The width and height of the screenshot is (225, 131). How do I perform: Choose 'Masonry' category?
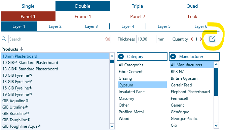[142, 99]
